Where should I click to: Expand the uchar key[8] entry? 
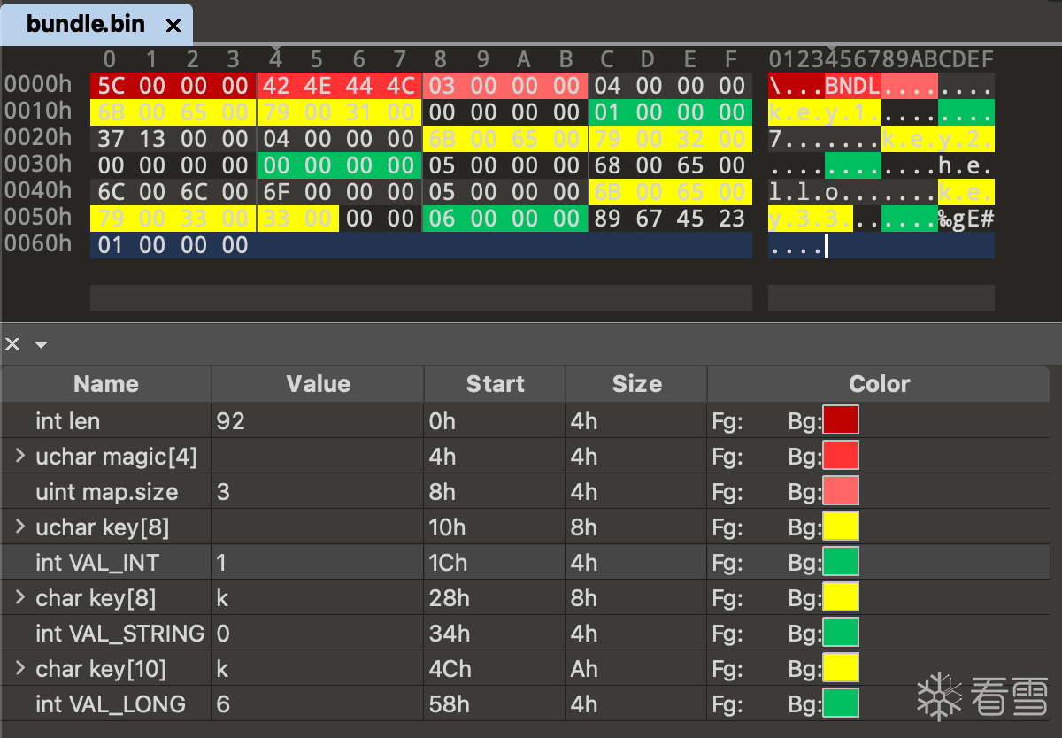coord(19,527)
